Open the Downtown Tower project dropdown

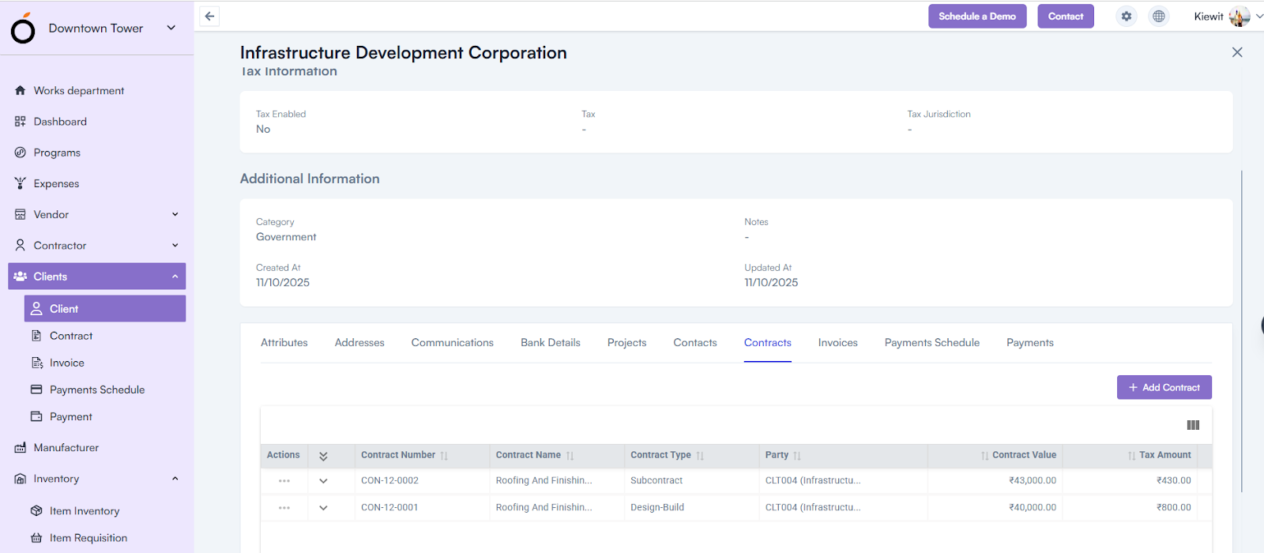tap(171, 28)
